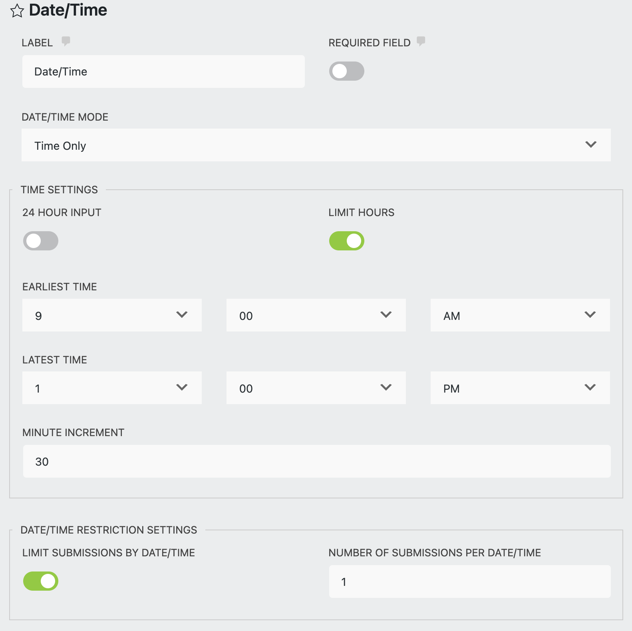This screenshot has height=631, width=632.
Task: Enable the Required Field toggle
Action: (x=346, y=71)
